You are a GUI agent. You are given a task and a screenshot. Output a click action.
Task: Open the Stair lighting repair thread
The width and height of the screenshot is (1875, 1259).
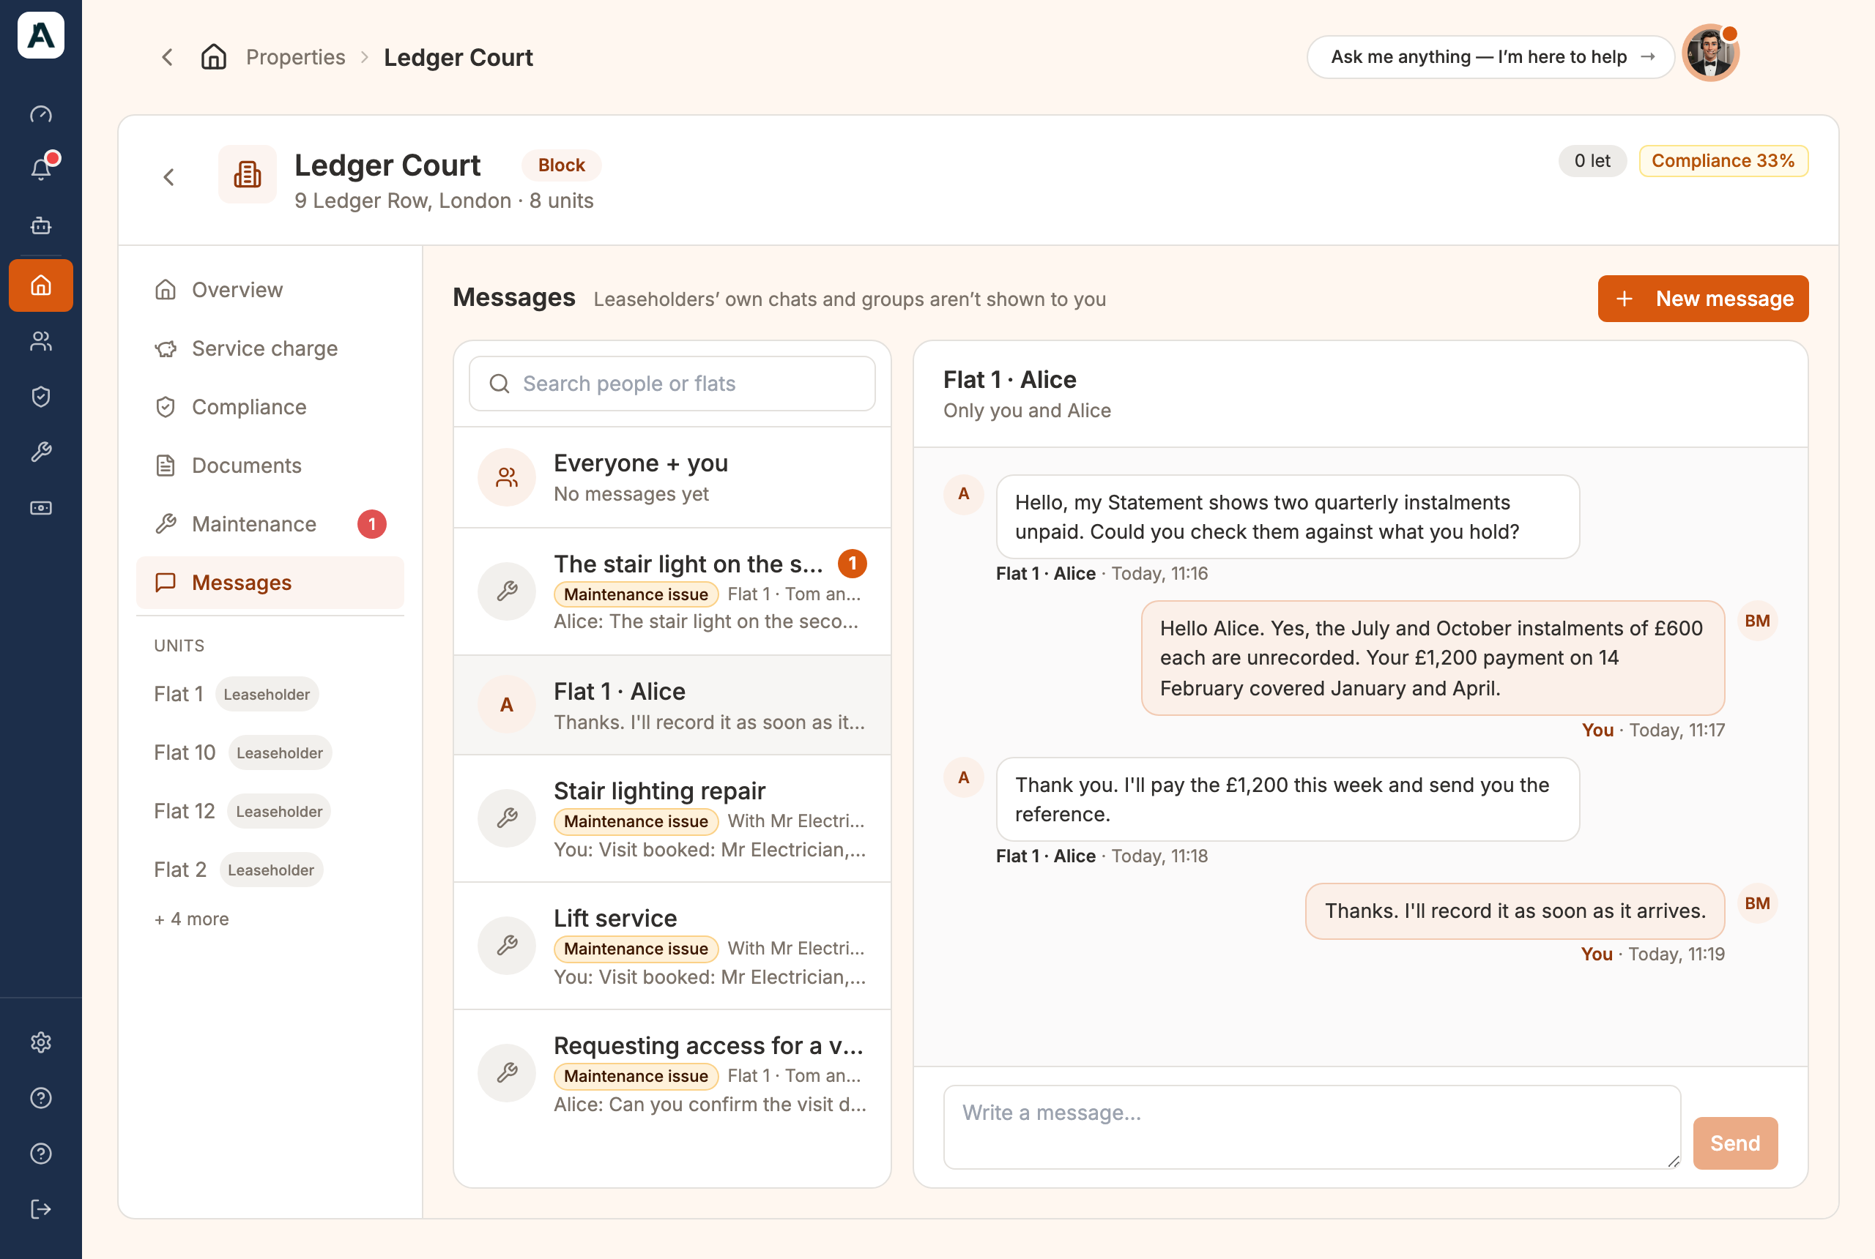pos(672,819)
